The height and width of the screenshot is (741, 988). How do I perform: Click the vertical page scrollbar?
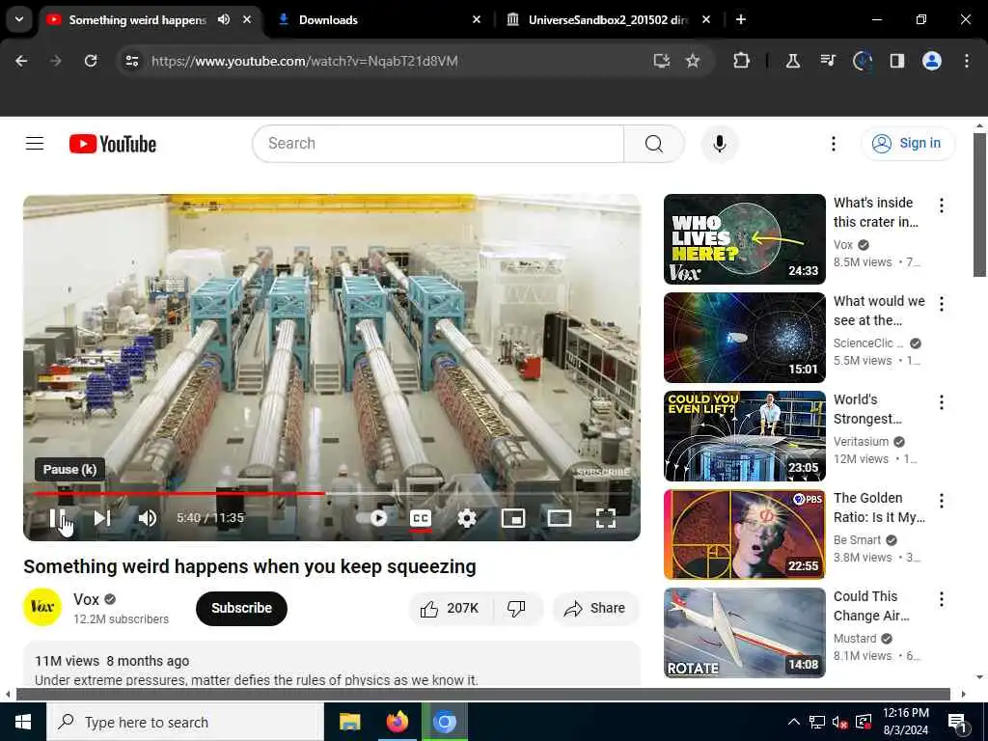(979, 205)
